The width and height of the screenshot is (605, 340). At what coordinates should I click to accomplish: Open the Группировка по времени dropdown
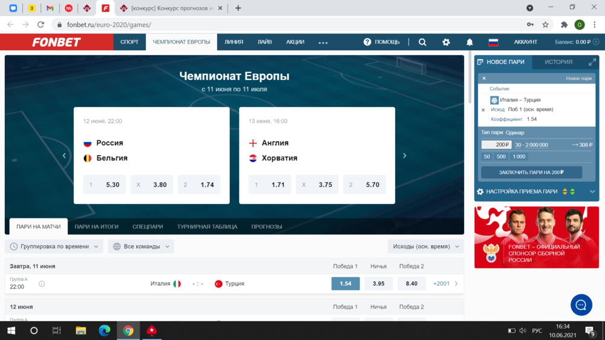tap(54, 246)
